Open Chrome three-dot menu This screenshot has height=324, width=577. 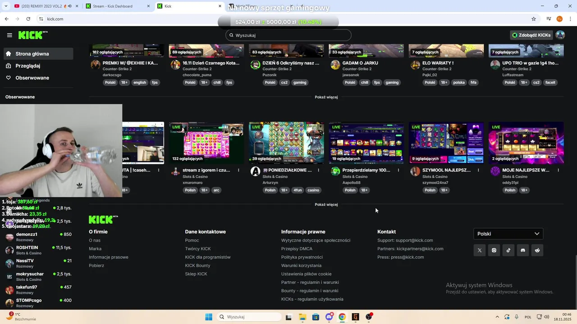(x=570, y=19)
